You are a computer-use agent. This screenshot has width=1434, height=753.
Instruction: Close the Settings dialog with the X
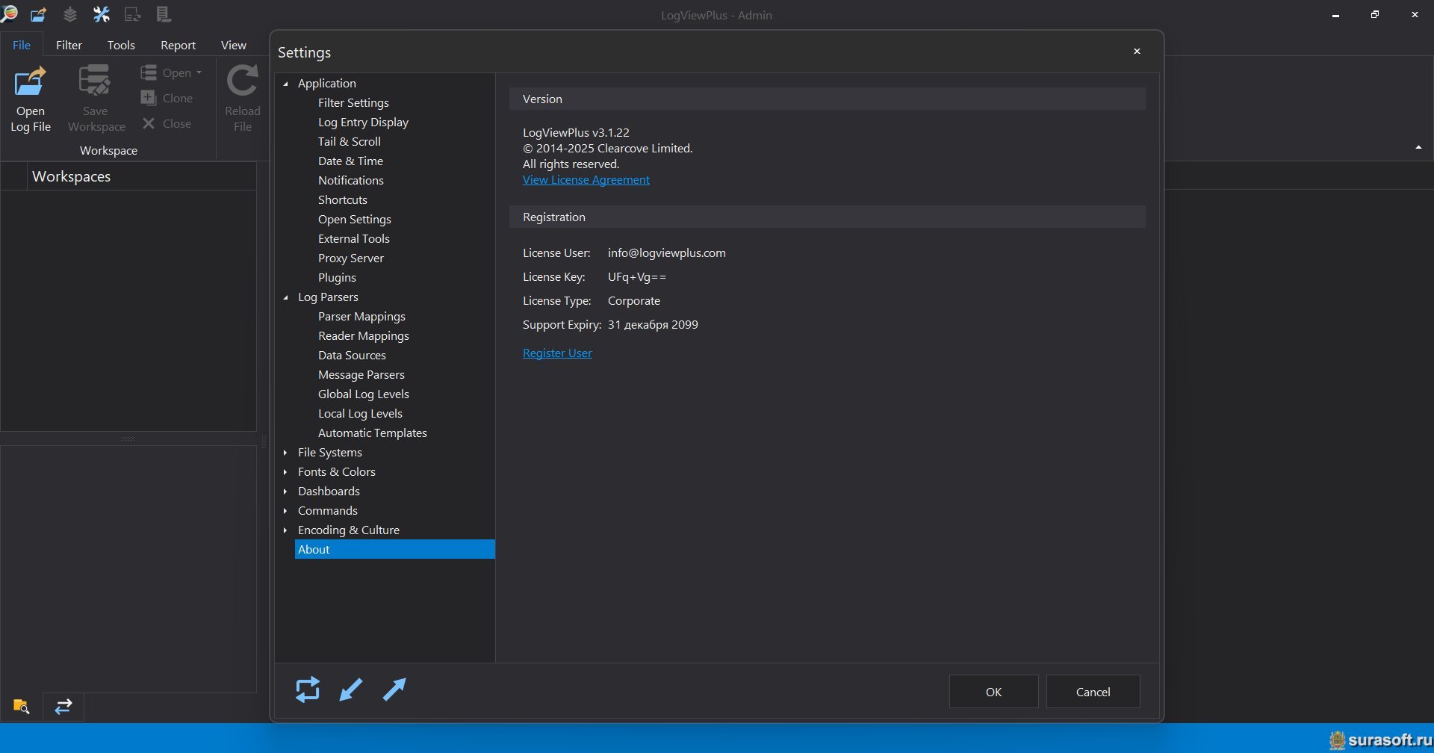click(1137, 52)
